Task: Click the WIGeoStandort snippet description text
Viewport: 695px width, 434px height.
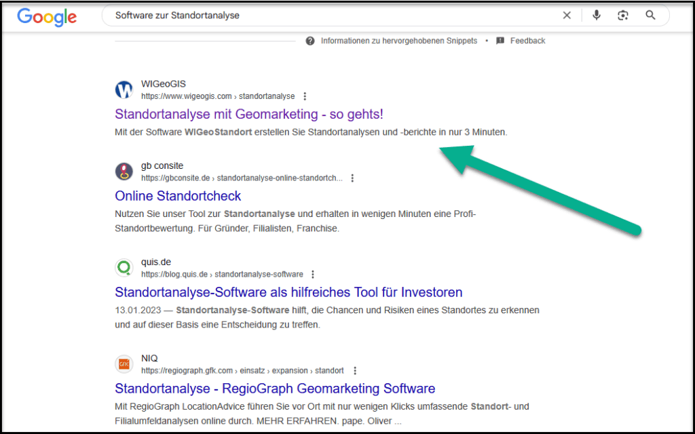Action: point(311,132)
